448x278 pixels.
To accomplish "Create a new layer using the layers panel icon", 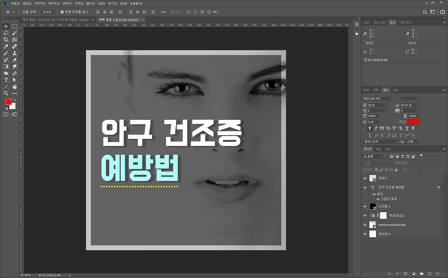I will 429,274.
